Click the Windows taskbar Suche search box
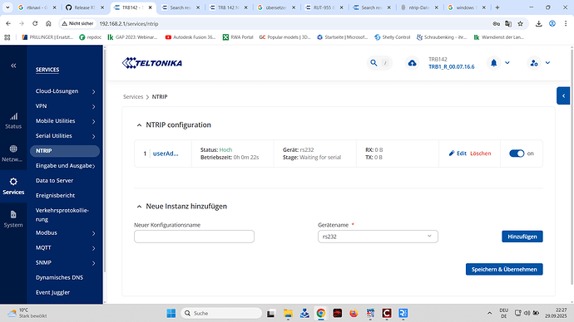The width and height of the screenshot is (574, 322). [221, 313]
